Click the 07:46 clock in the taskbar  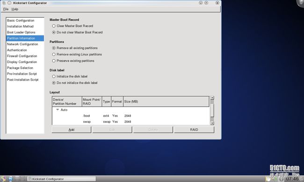pyautogui.click(x=292, y=179)
